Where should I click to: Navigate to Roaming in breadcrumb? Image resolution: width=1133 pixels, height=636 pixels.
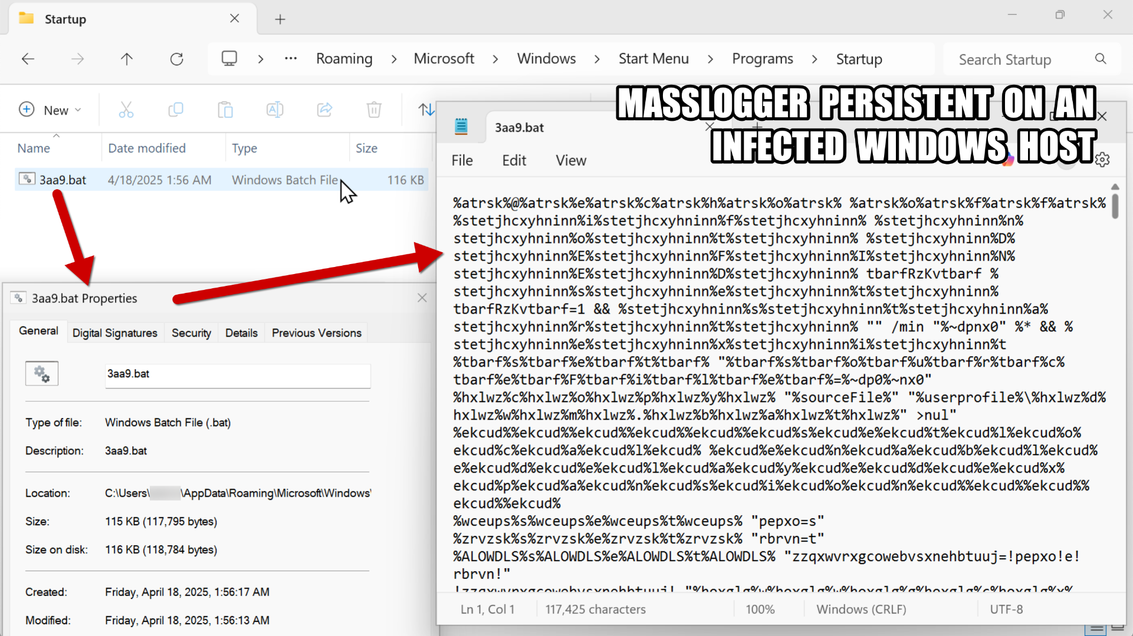pos(344,59)
